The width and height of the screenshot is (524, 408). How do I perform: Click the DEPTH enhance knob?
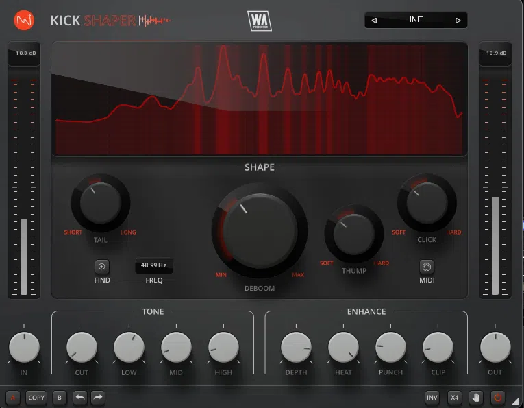point(296,348)
